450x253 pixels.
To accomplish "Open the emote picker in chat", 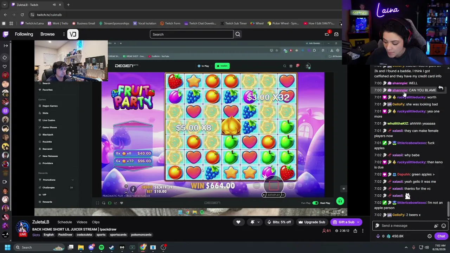I will [x=444, y=226].
